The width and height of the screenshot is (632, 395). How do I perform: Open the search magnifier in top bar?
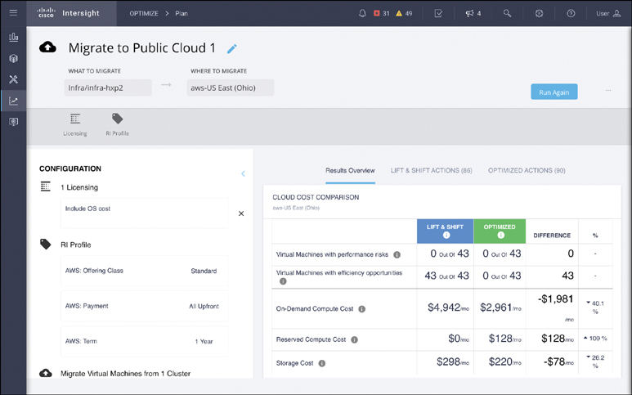[x=508, y=13]
